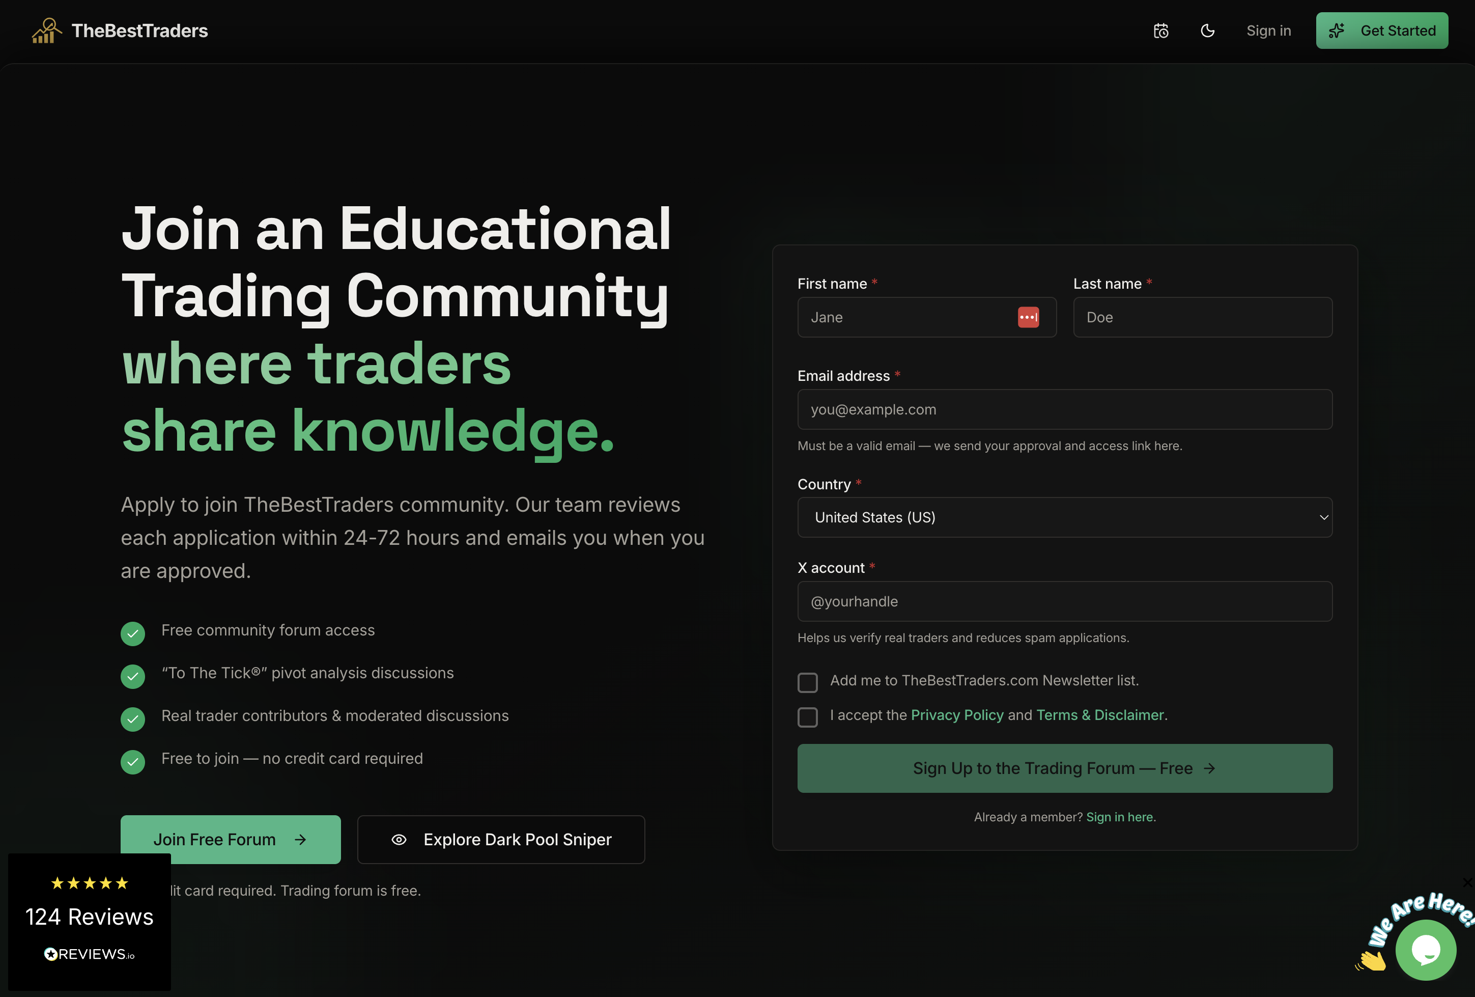Image resolution: width=1475 pixels, height=997 pixels.
Task: Open the calendar clock icon in header
Action: pos(1161,31)
